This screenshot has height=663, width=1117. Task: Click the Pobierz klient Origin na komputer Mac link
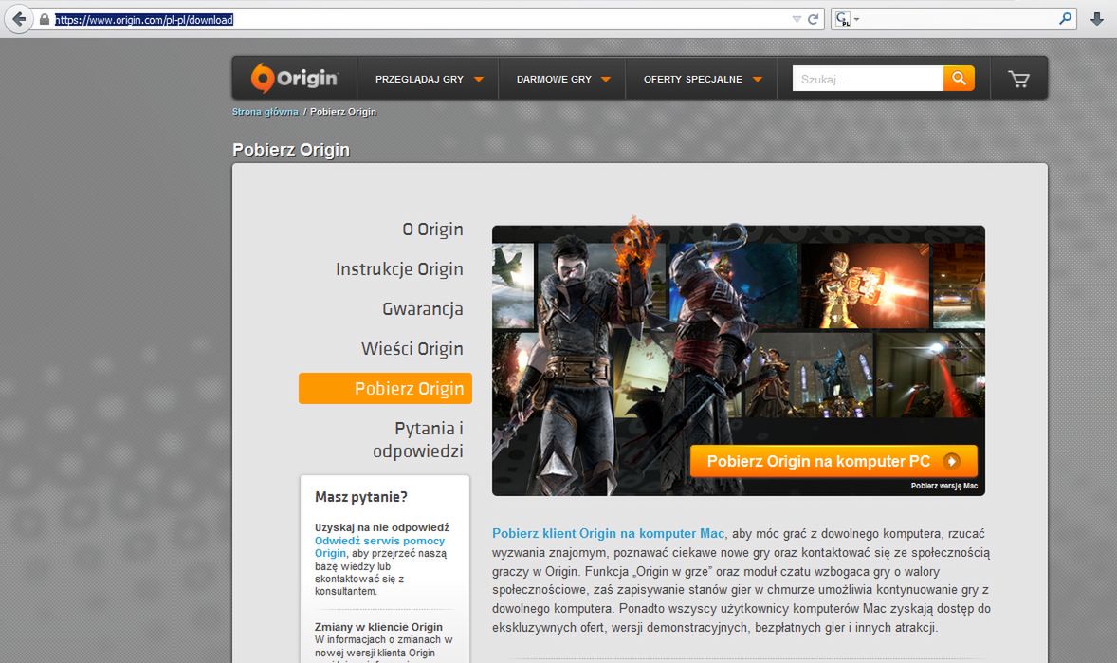608,533
